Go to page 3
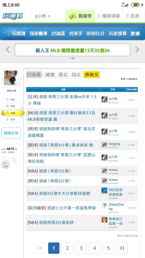 click(x=81, y=248)
